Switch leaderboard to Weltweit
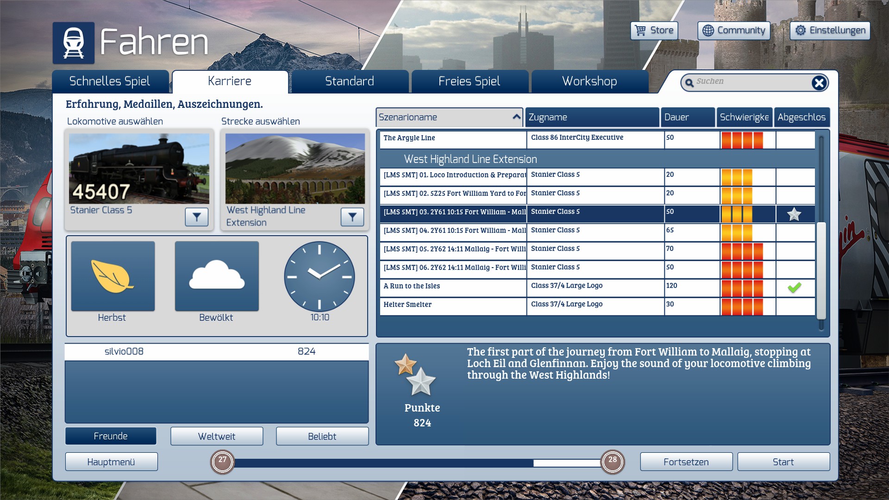Image resolution: width=889 pixels, height=500 pixels. pos(217,436)
